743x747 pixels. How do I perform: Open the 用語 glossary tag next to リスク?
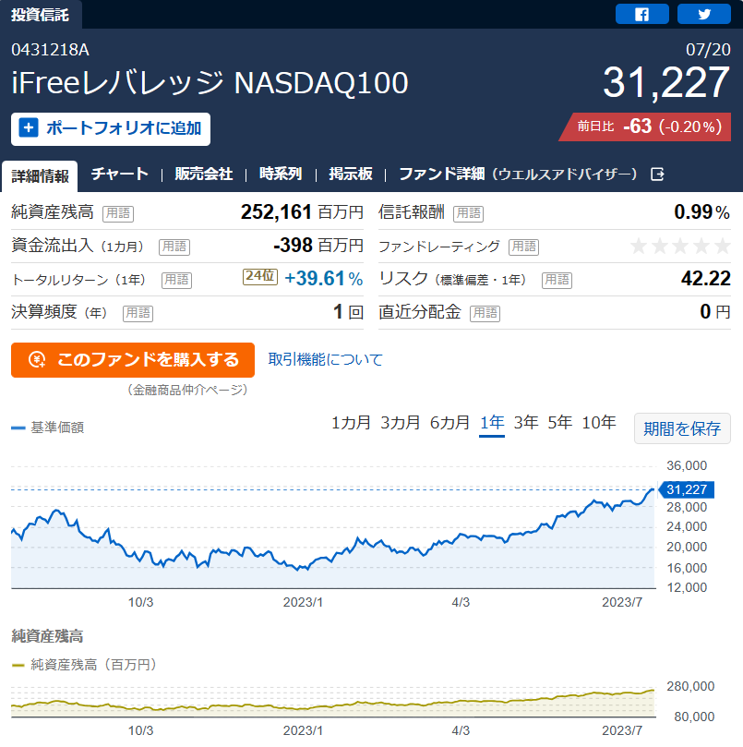(557, 280)
